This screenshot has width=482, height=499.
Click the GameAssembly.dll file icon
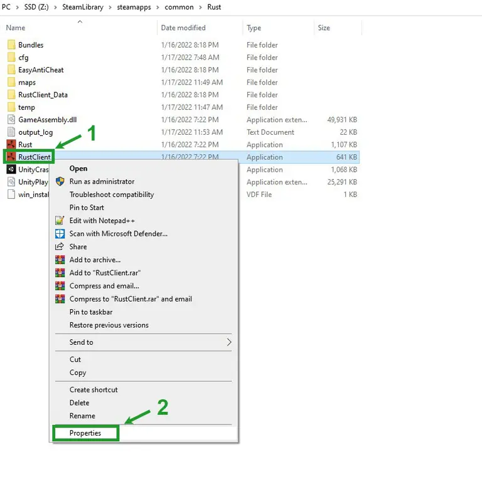click(x=11, y=119)
